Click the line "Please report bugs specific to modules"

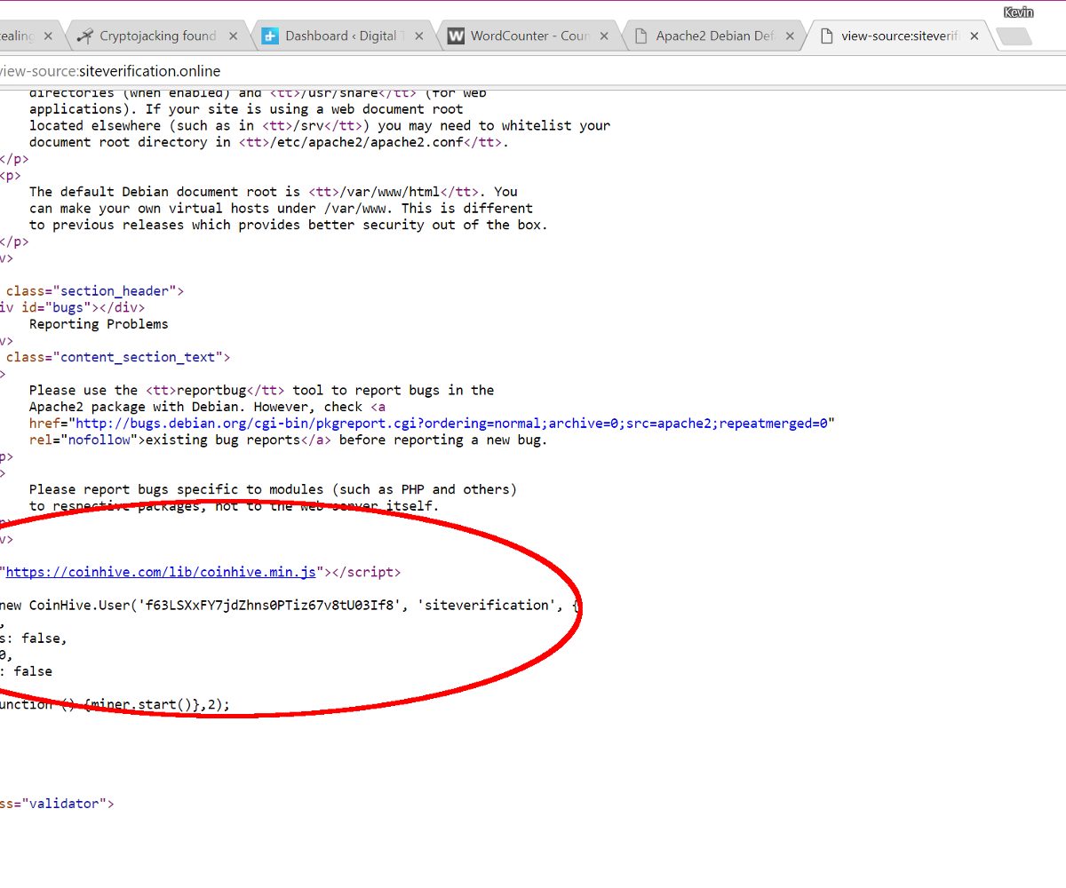[x=273, y=489]
